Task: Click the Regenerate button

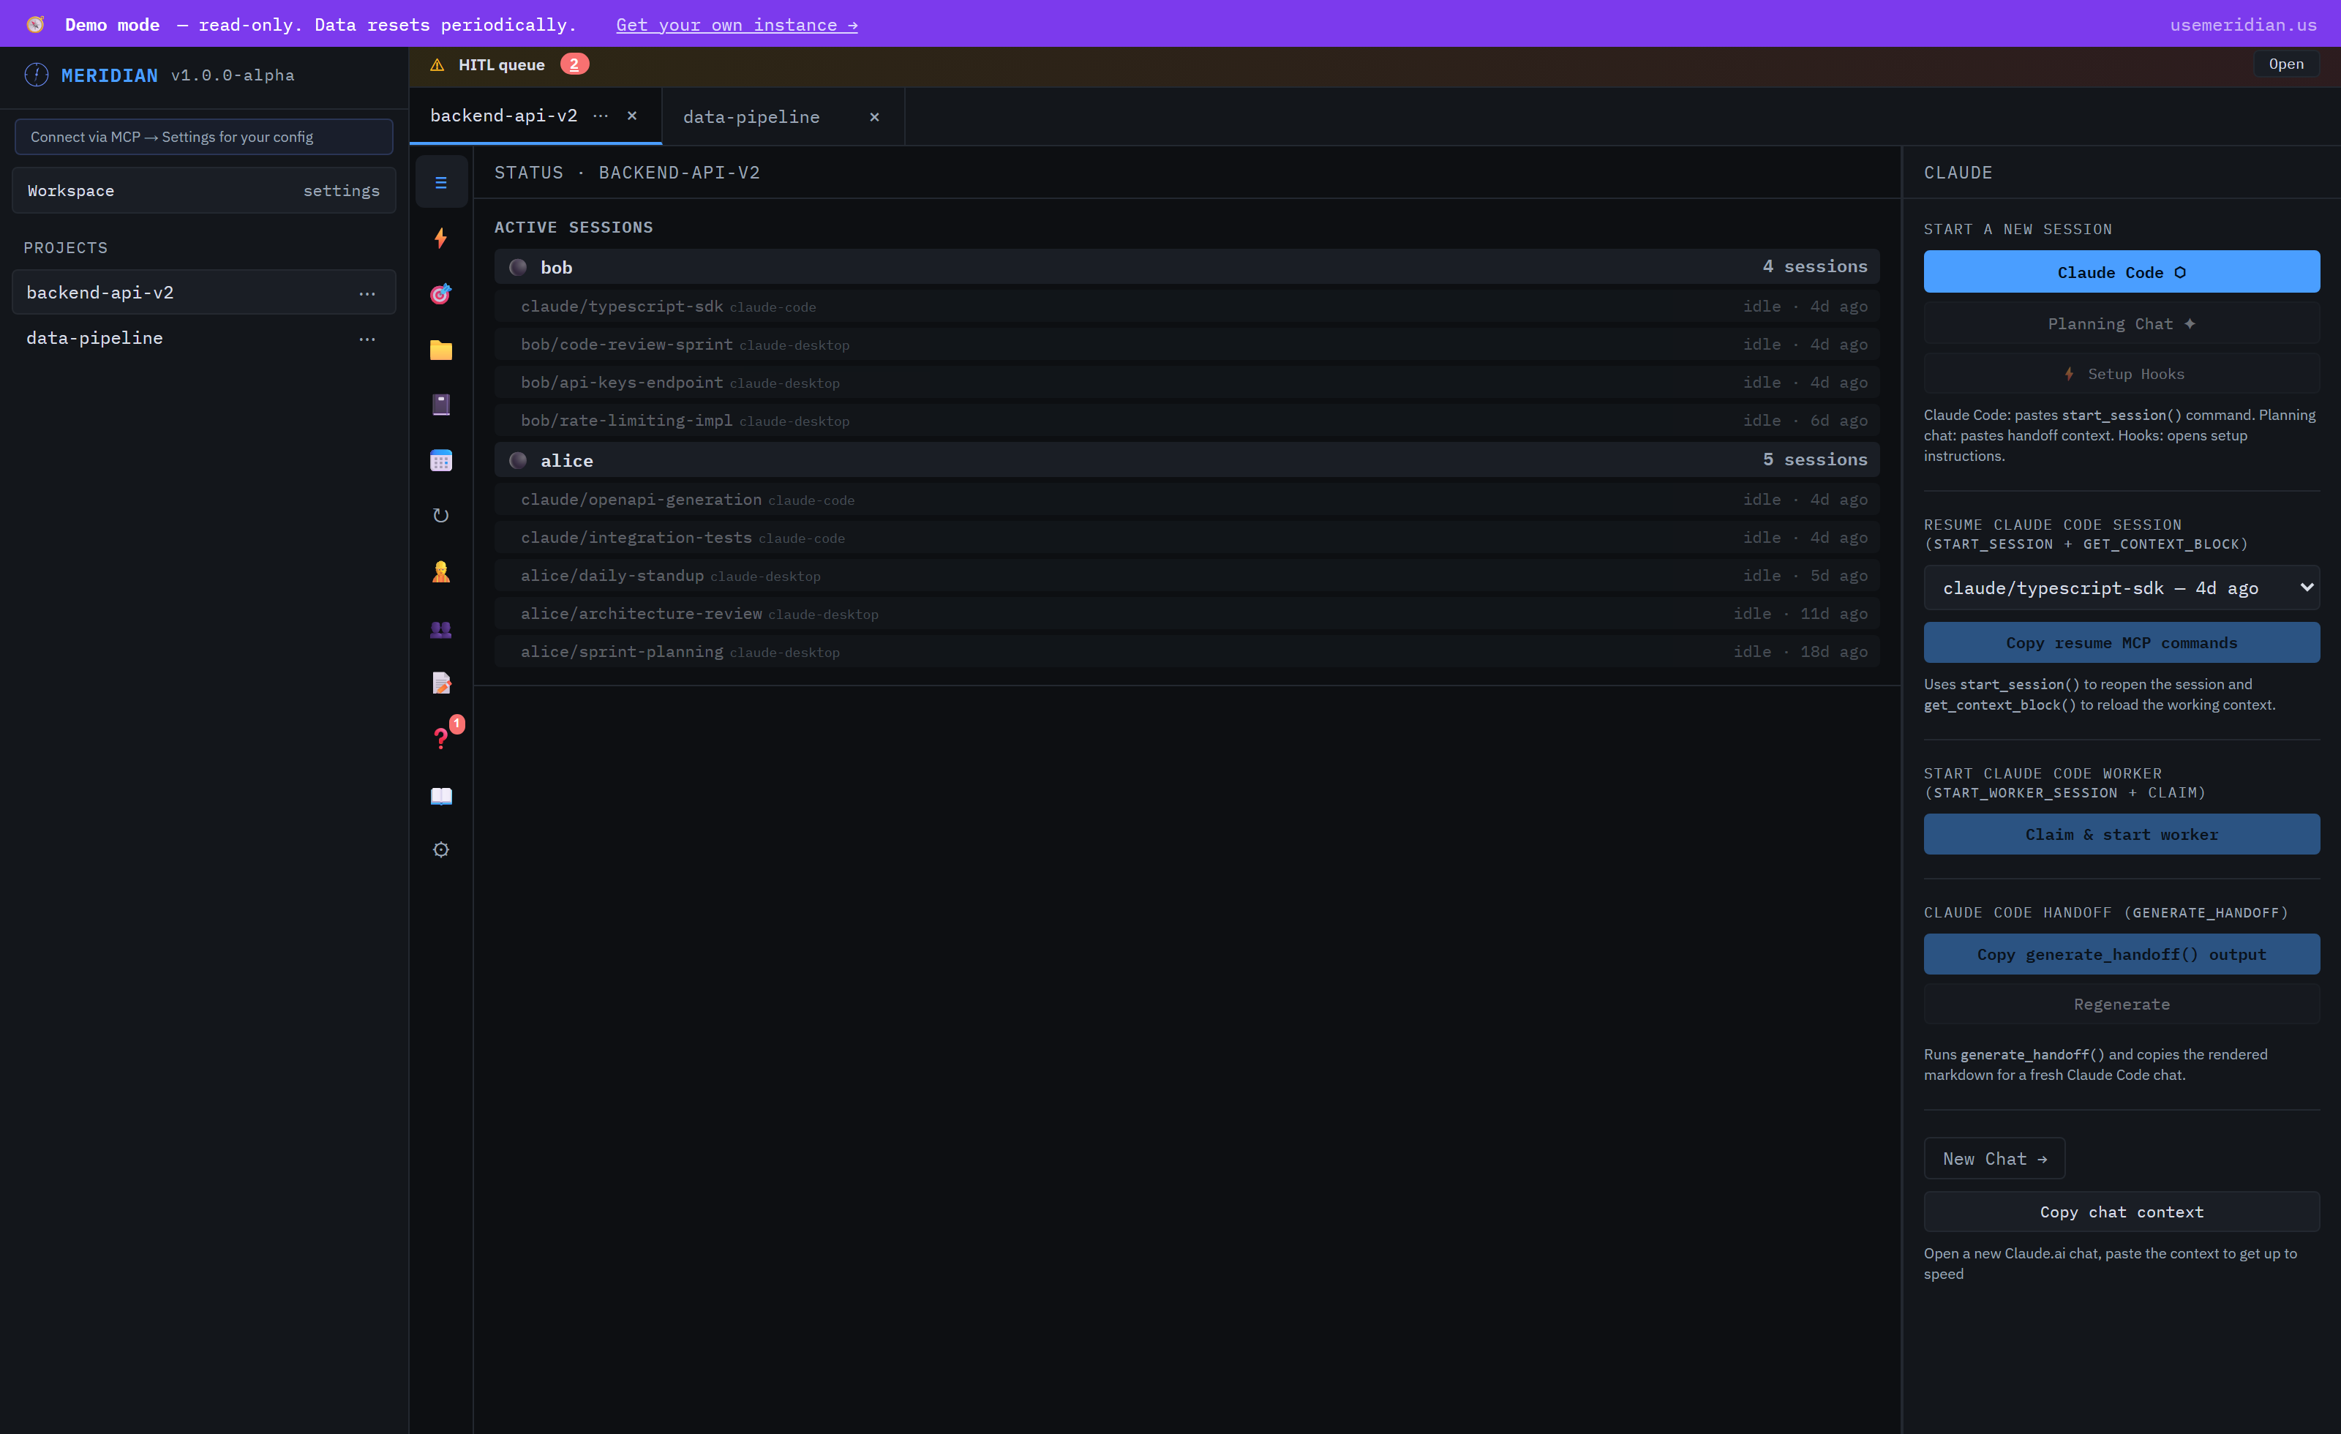Action: (2122, 1005)
